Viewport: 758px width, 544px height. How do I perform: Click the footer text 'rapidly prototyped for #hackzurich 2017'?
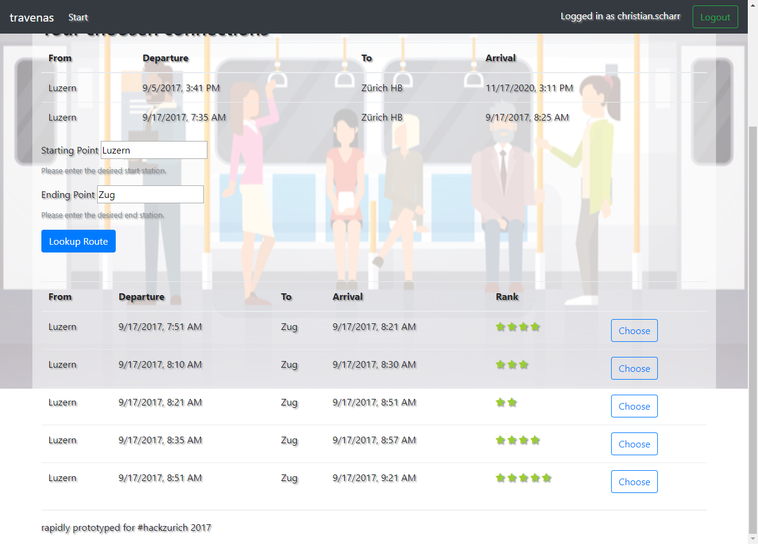tap(127, 528)
